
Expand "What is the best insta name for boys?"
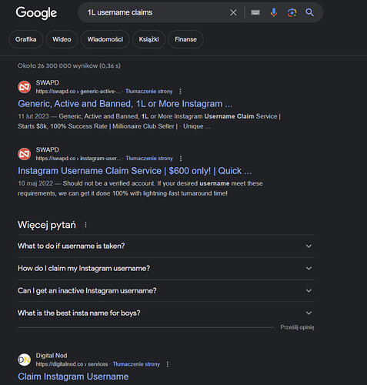(x=165, y=313)
